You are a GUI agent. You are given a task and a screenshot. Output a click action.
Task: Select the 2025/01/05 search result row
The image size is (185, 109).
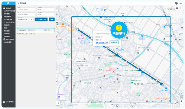click(36, 30)
